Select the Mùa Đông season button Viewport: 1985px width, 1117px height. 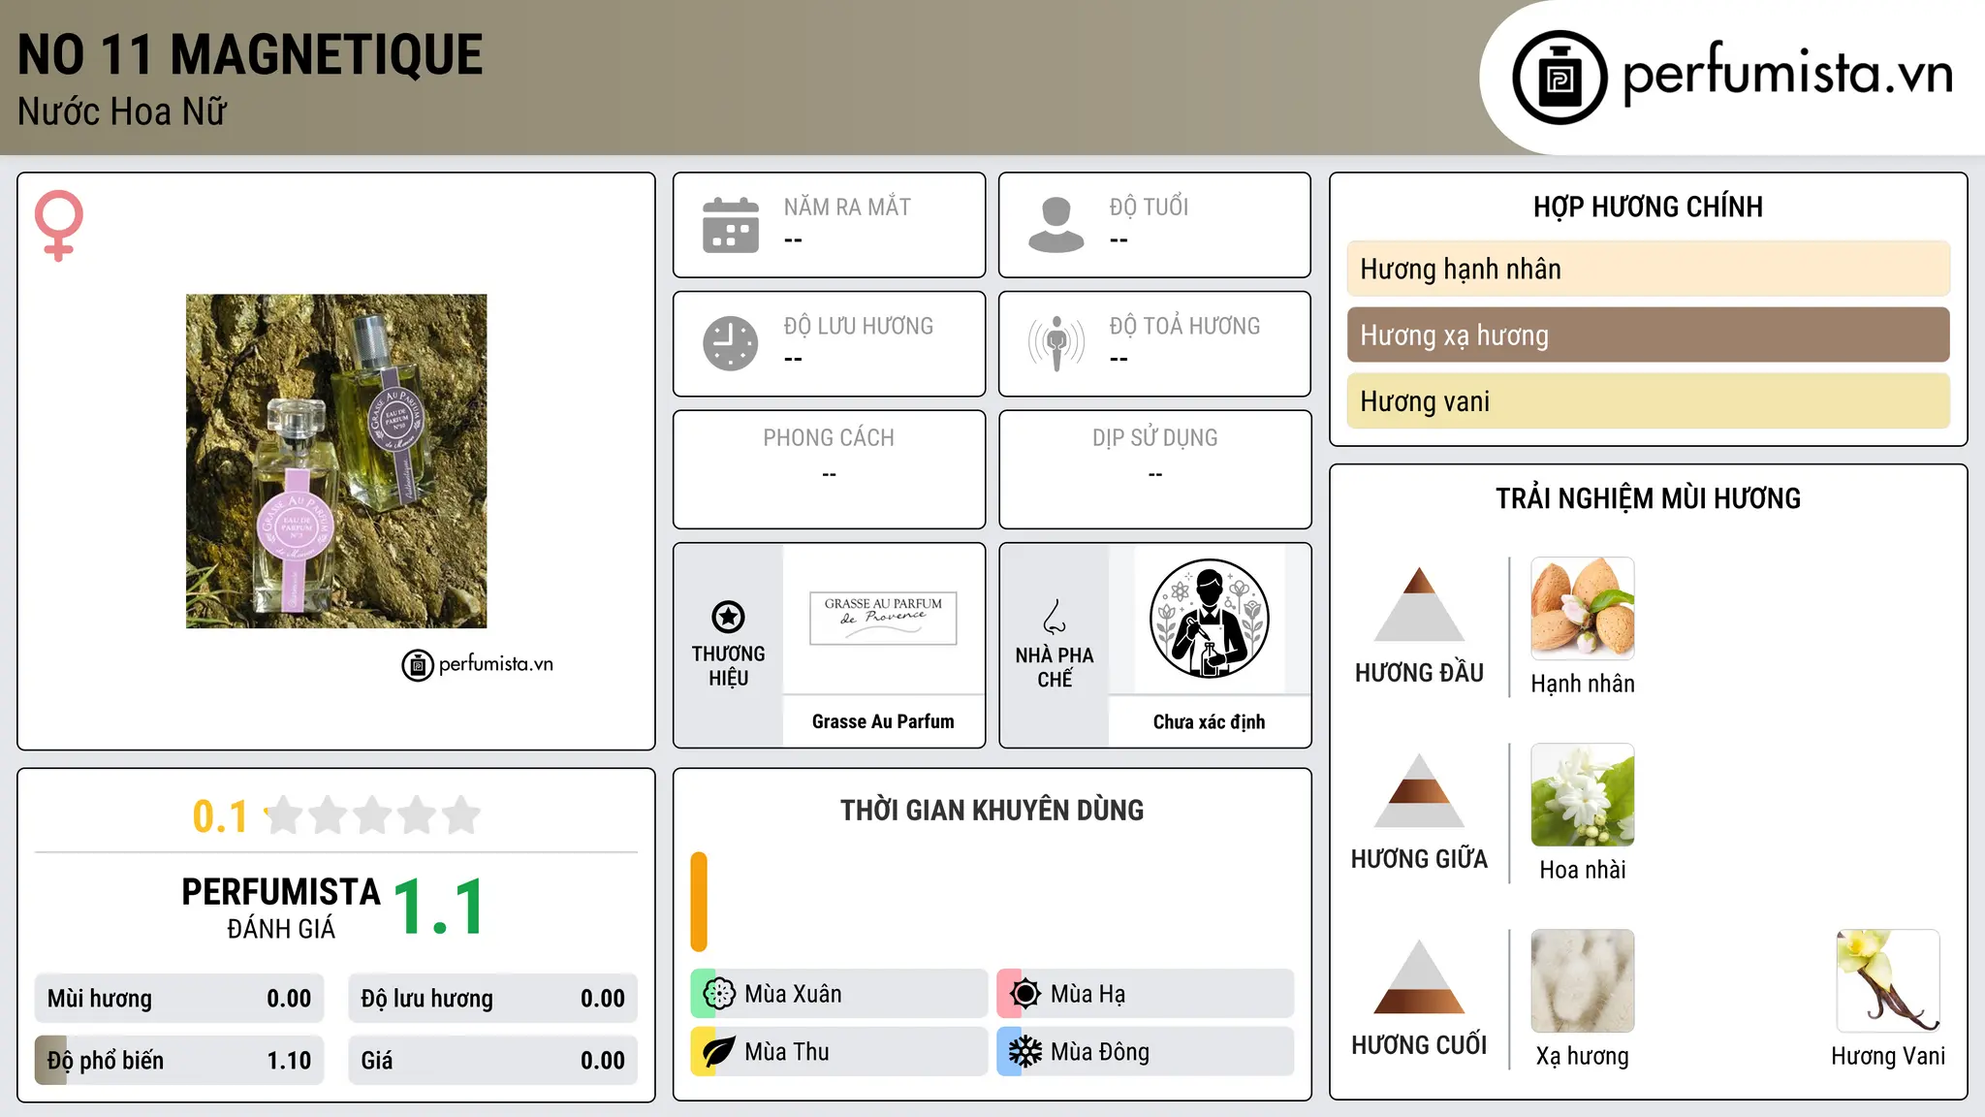(x=1146, y=1052)
